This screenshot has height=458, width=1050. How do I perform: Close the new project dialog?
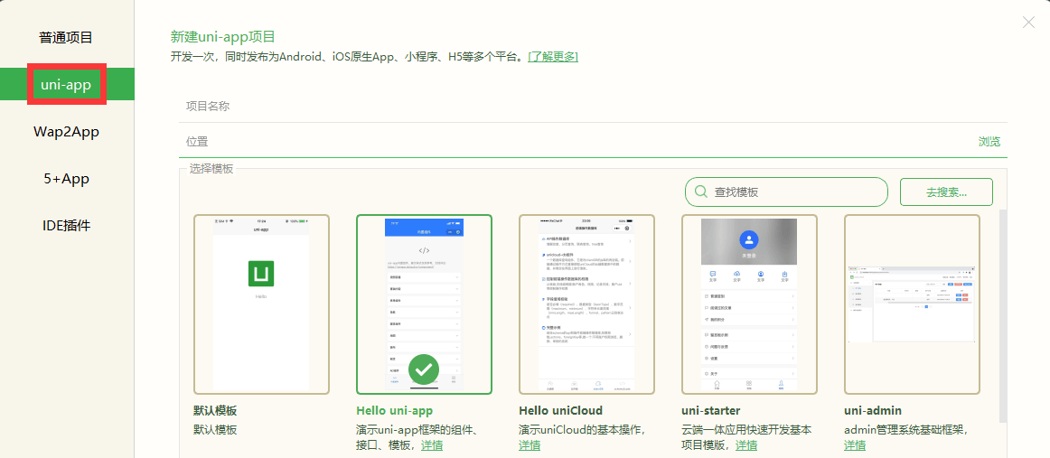coord(1028,22)
